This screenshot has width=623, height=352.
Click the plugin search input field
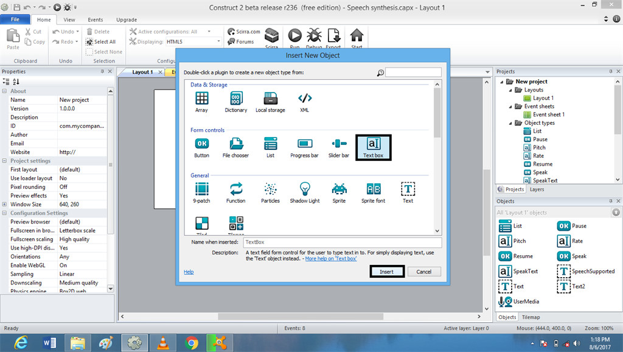click(x=413, y=72)
